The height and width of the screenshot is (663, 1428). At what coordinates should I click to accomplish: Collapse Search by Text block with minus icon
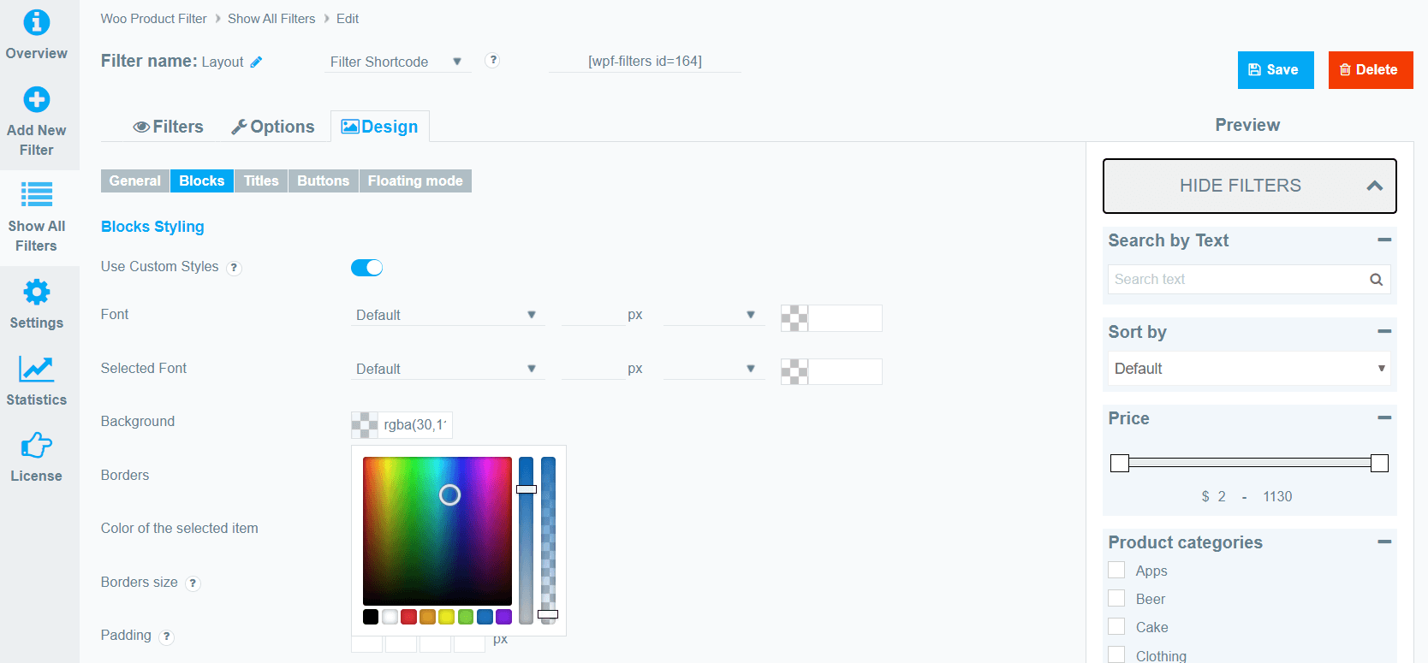click(1384, 240)
